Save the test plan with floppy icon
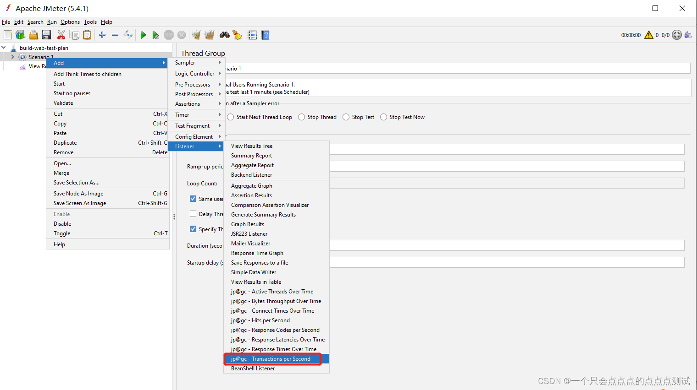The image size is (697, 390). (x=46, y=35)
